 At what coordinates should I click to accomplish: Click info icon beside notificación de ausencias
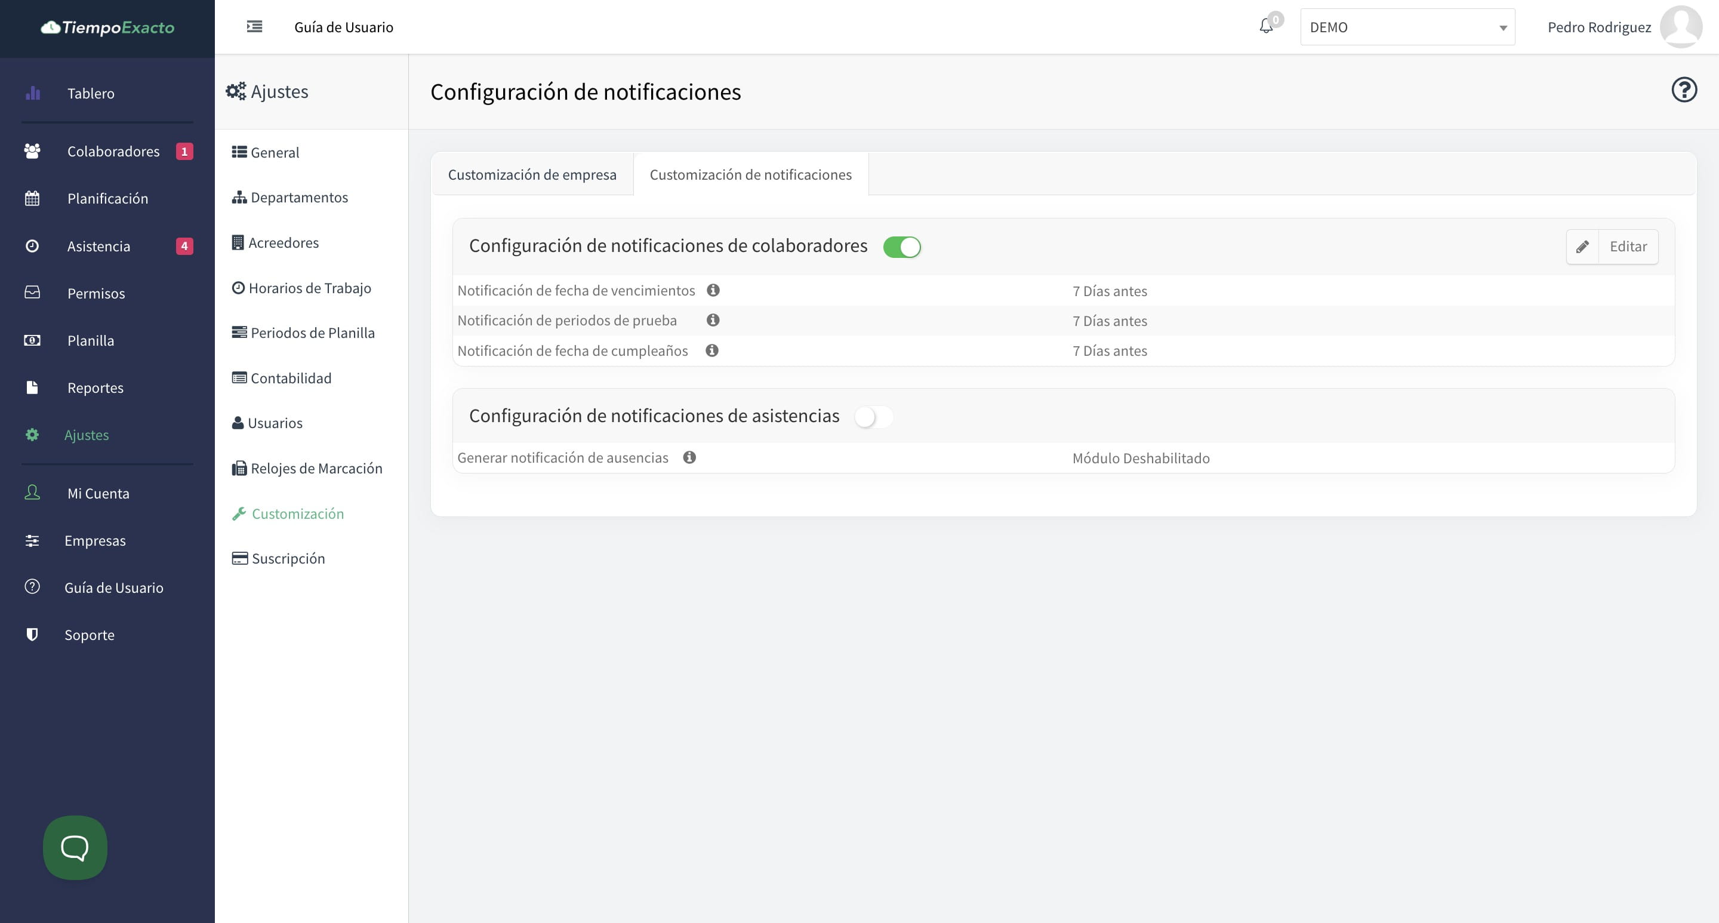click(689, 457)
